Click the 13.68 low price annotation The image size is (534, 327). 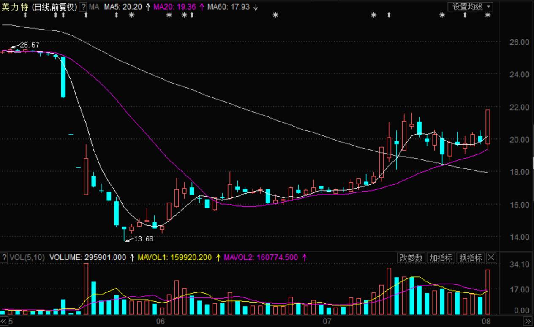(x=144, y=239)
